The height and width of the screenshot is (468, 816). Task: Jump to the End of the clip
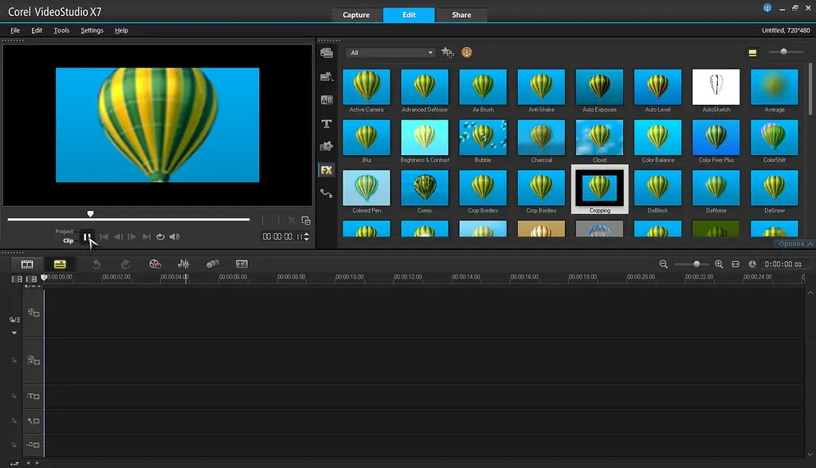click(x=147, y=237)
